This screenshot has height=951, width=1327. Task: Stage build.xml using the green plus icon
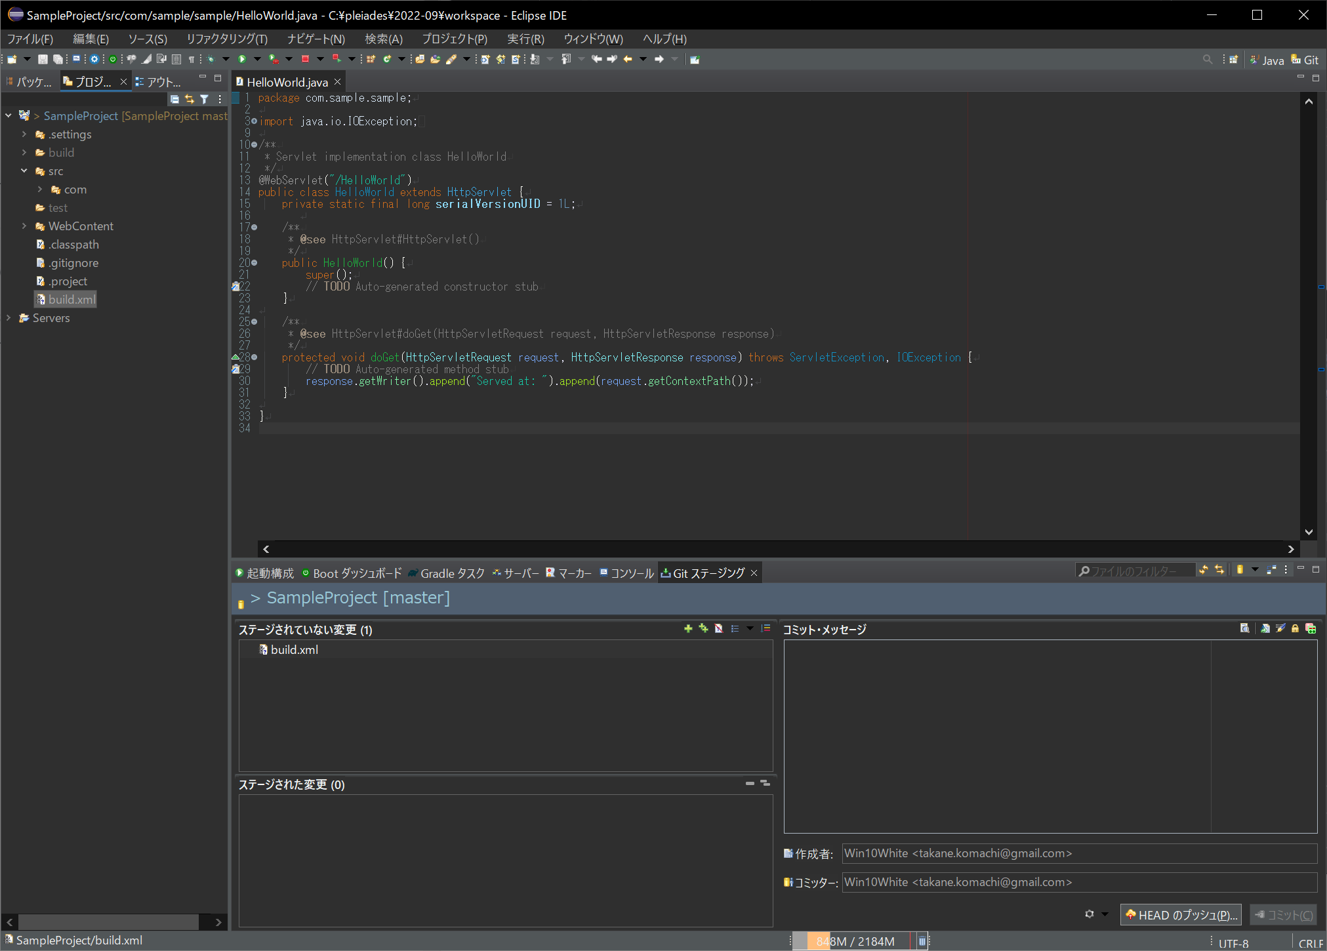click(x=688, y=628)
